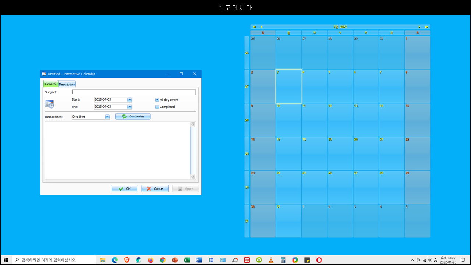Image resolution: width=471 pixels, height=265 pixels.
Task: Click the taskbar clock showing 12:30
Action: (449, 260)
